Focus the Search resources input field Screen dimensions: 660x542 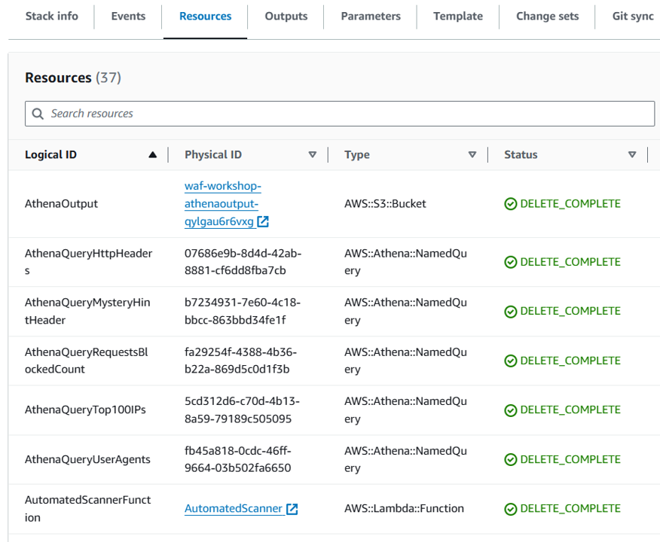pyautogui.click(x=347, y=114)
